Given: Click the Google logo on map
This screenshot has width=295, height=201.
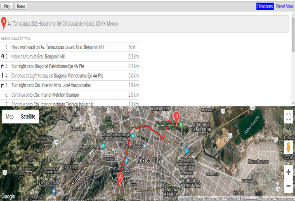Looking at the screenshot, I should pos(8,196).
